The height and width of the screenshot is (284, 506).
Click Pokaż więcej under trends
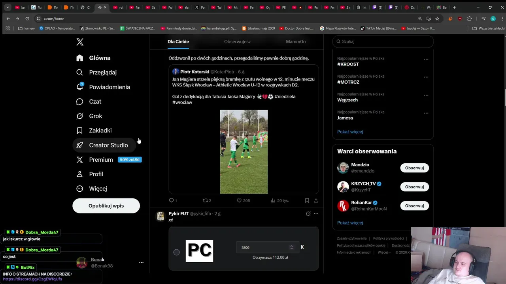(350, 132)
